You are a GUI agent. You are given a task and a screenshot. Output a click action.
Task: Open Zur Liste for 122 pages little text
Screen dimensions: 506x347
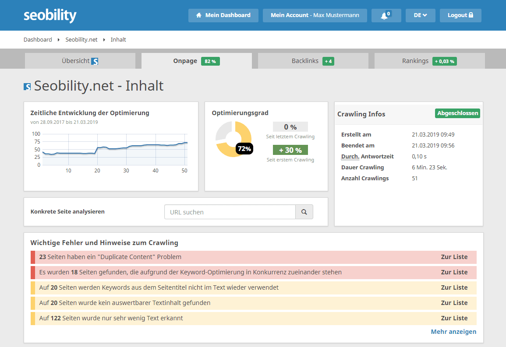tap(454, 318)
